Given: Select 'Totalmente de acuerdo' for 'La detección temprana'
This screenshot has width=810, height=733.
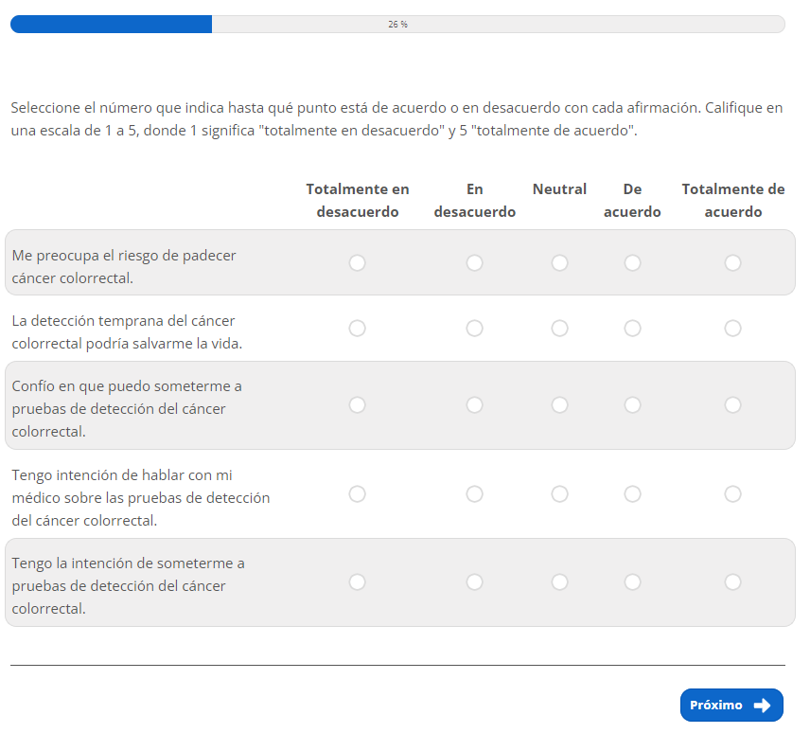Looking at the screenshot, I should coord(732,329).
